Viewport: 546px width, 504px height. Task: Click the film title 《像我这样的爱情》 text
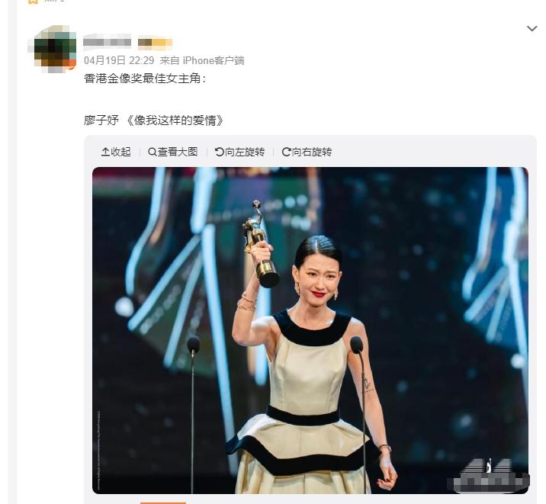[x=173, y=120]
